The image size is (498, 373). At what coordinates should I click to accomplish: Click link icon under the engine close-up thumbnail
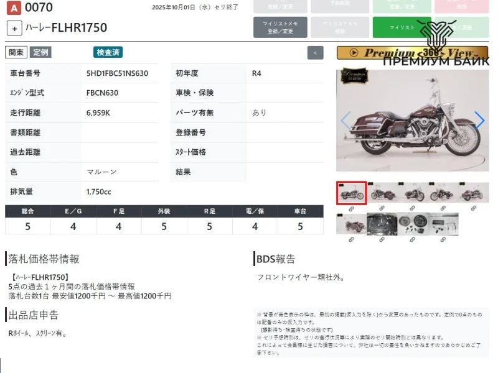(x=382, y=239)
